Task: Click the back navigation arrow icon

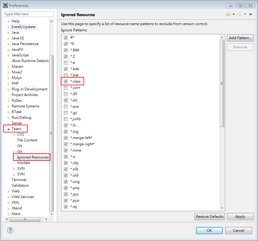Action: (x=228, y=15)
